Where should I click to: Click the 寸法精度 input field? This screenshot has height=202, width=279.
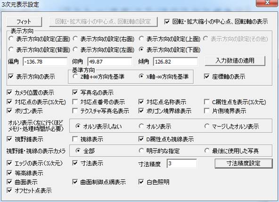click(181, 163)
